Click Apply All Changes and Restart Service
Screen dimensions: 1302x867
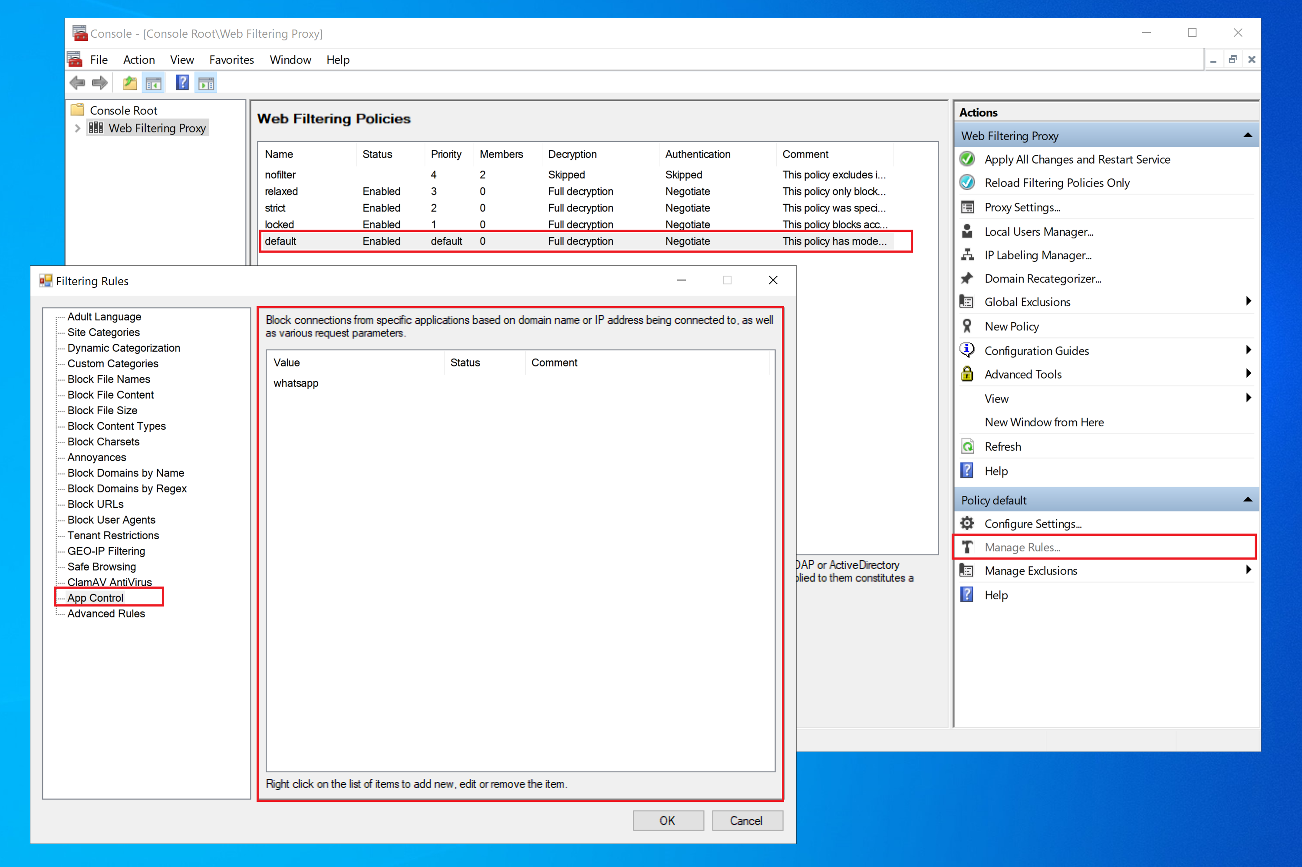point(1077,159)
